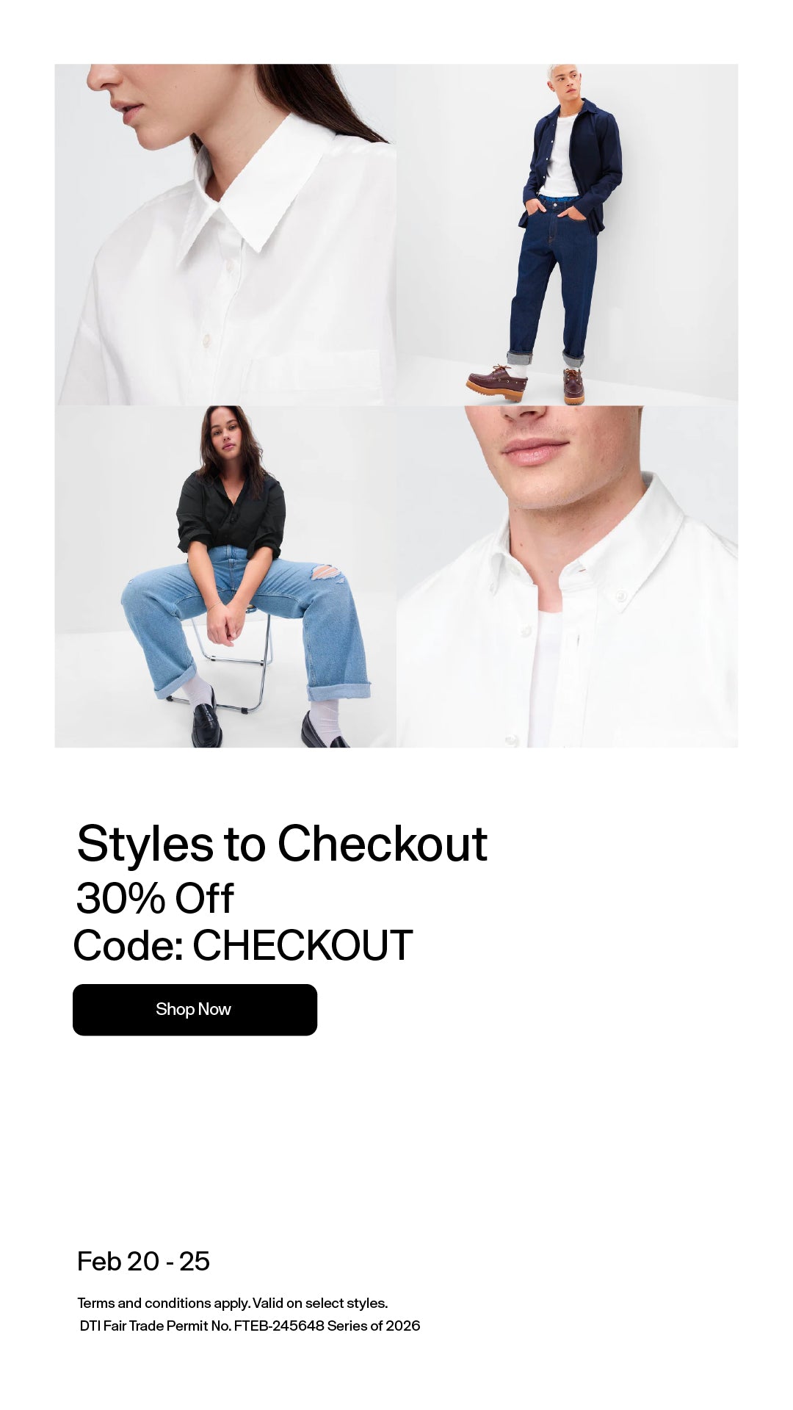
Task: View the men's white button-down collar photo
Action: 567,576
